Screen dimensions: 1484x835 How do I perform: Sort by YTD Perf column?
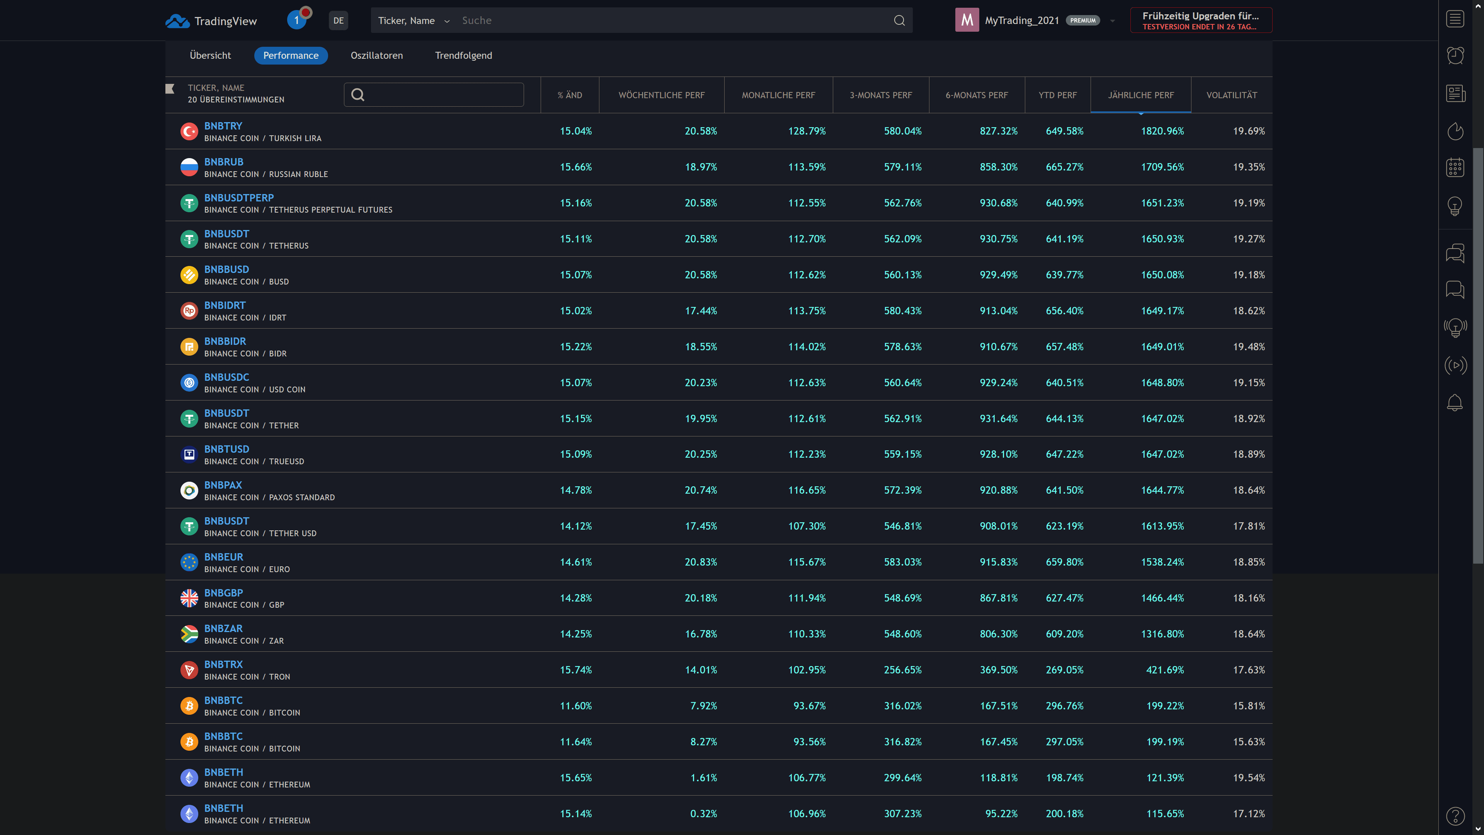[1058, 95]
